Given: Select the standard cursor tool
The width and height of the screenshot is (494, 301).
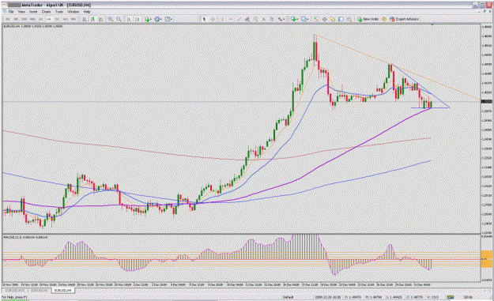Looking at the screenshot, I should click(x=204, y=19).
